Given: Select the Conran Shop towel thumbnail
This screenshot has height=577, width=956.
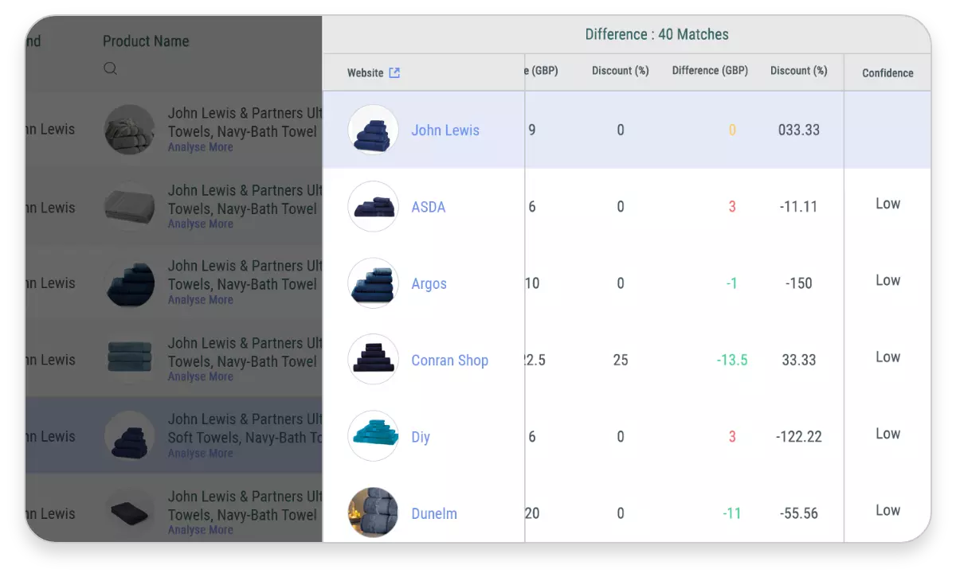Looking at the screenshot, I should click(373, 359).
